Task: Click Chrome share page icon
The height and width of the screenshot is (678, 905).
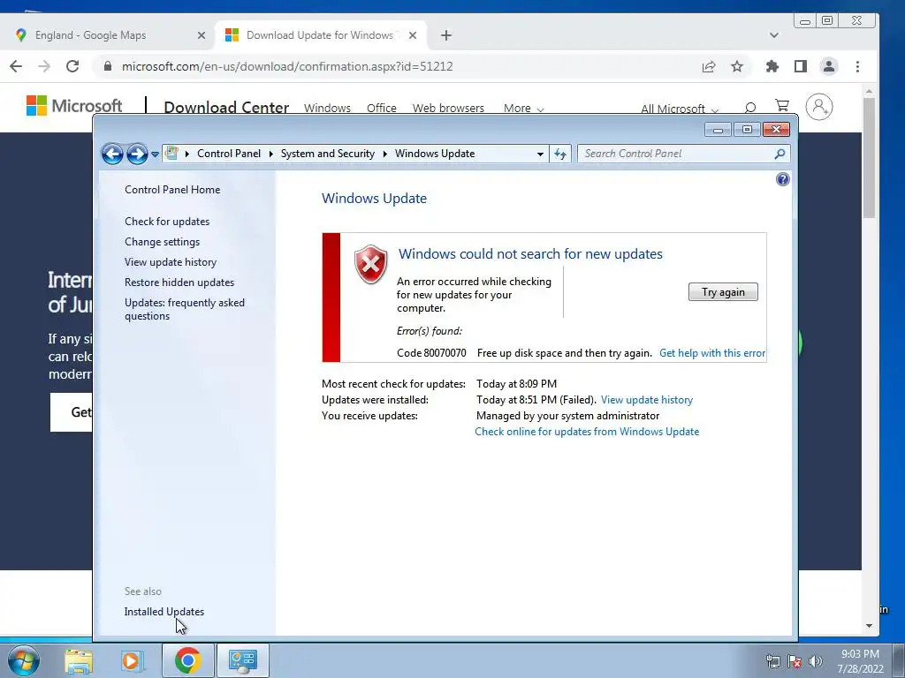Action: [x=709, y=66]
